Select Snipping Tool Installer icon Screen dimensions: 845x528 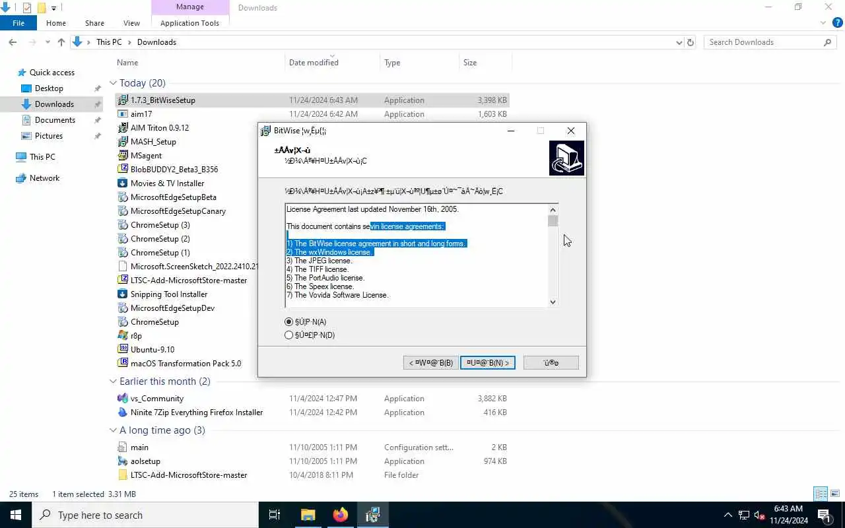(123, 294)
